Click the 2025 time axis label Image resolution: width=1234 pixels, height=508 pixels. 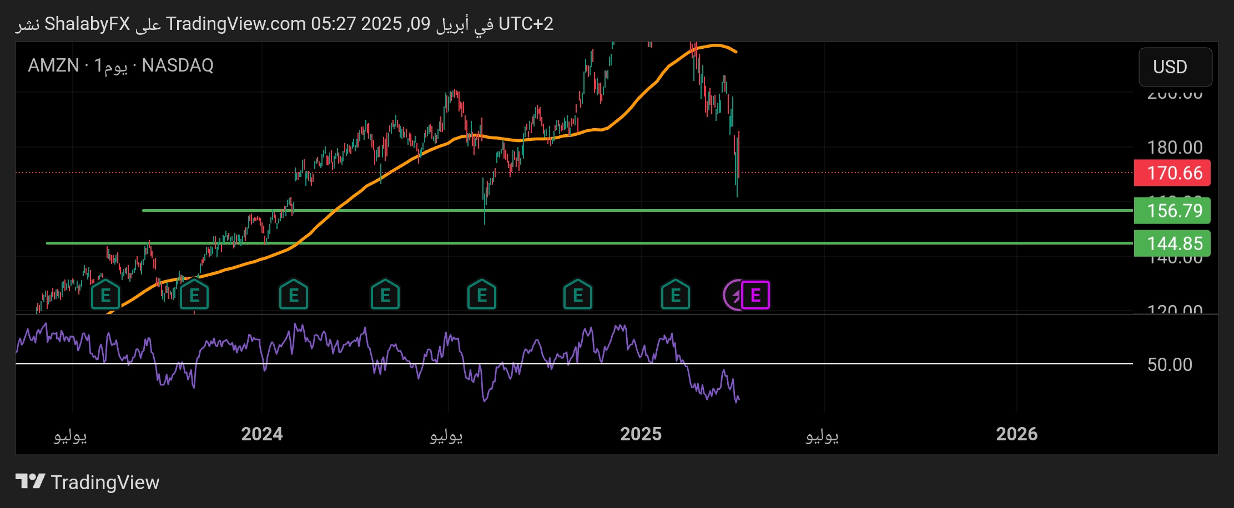pyautogui.click(x=641, y=434)
